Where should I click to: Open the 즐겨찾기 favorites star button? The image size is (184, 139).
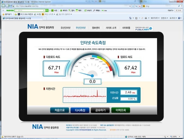pos(7,14)
